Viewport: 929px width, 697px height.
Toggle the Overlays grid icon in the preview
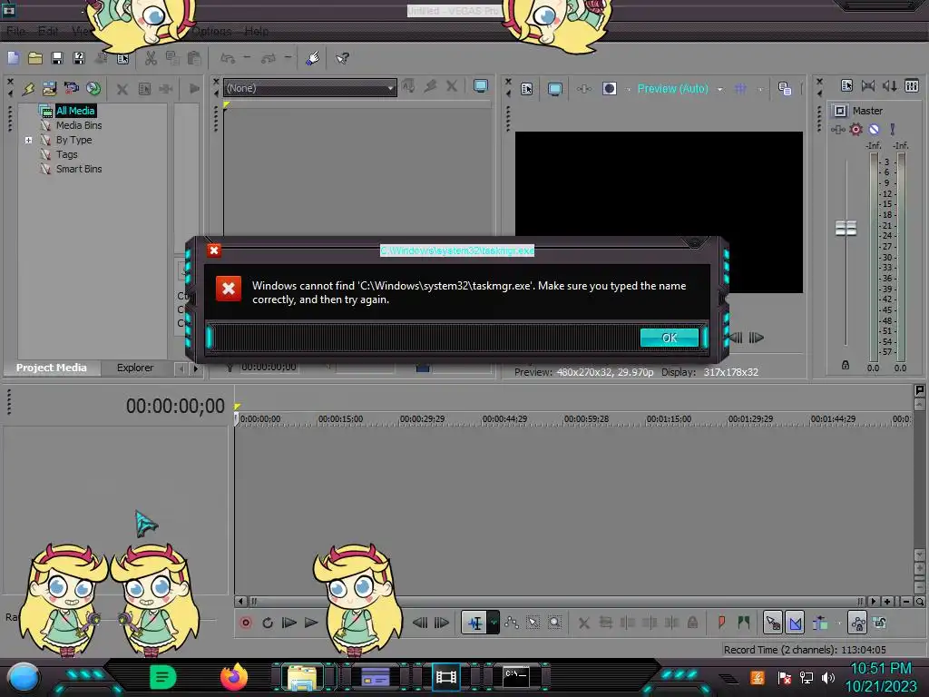[740, 89]
